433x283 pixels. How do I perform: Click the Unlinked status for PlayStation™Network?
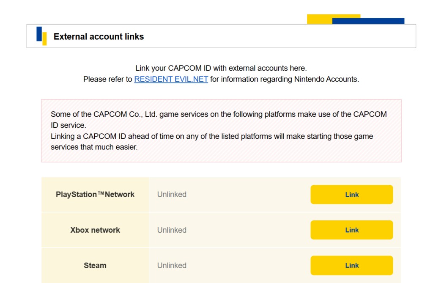[172, 194]
